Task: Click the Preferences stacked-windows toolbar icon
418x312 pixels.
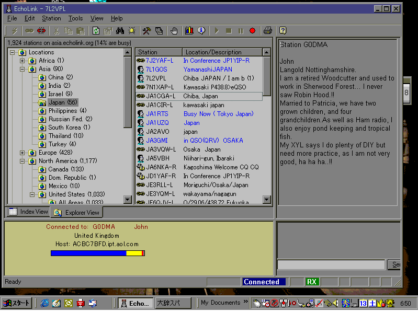Action: (x=159, y=31)
